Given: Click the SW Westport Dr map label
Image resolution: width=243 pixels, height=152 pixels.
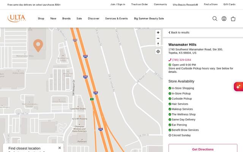Looking at the screenshot, I should tap(74, 88).
